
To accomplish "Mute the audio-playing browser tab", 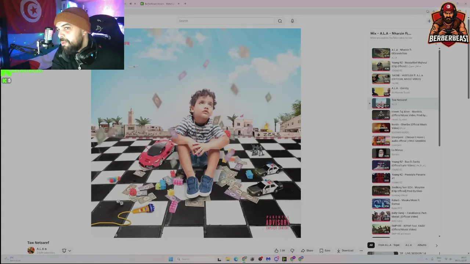I will pos(130,4).
